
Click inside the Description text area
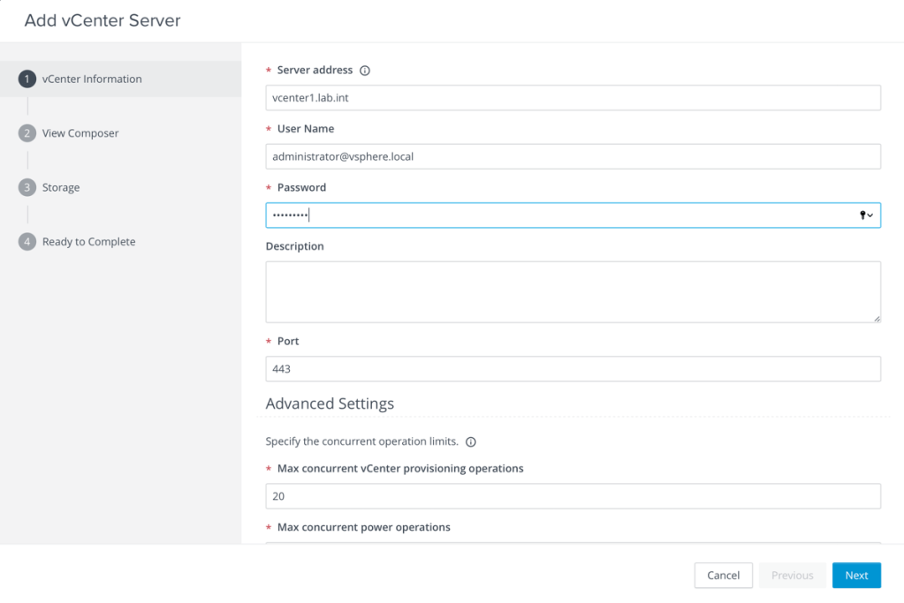[x=573, y=291]
